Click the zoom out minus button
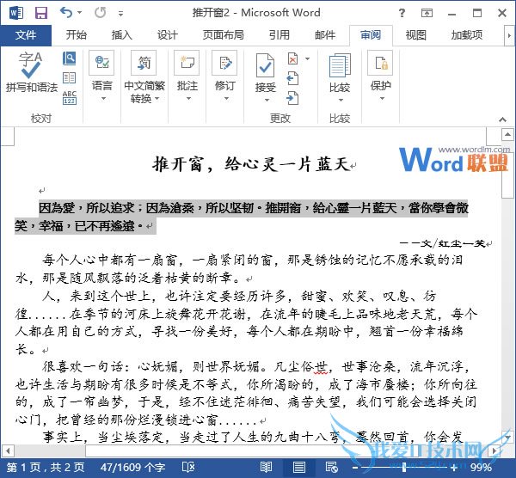The width and height of the screenshot is (516, 478). coord(355,467)
